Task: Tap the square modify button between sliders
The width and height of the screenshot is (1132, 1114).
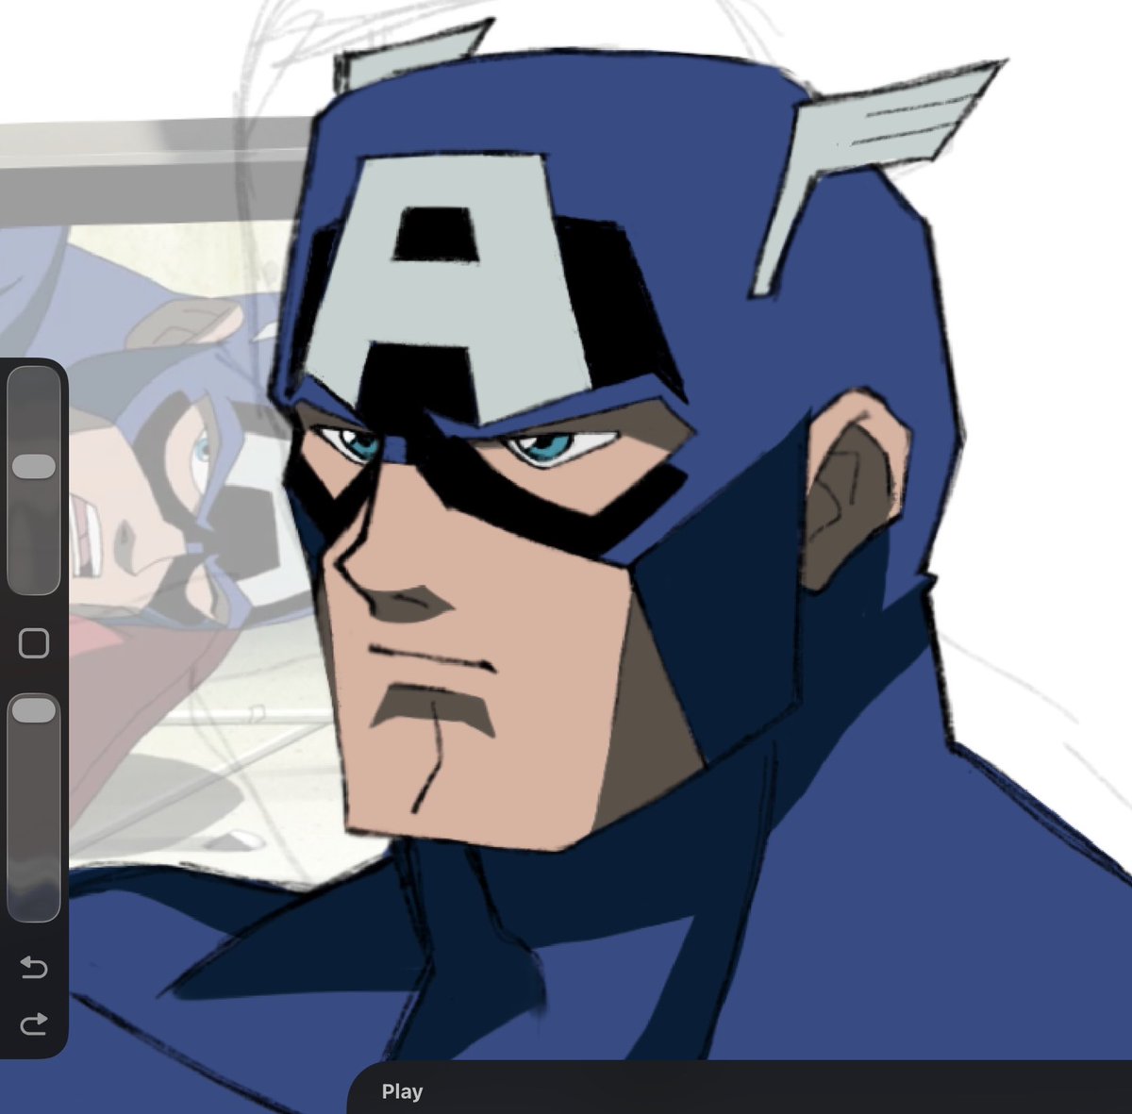Action: 34,644
